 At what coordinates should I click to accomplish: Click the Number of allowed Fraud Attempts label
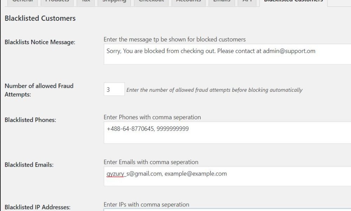tap(39, 90)
